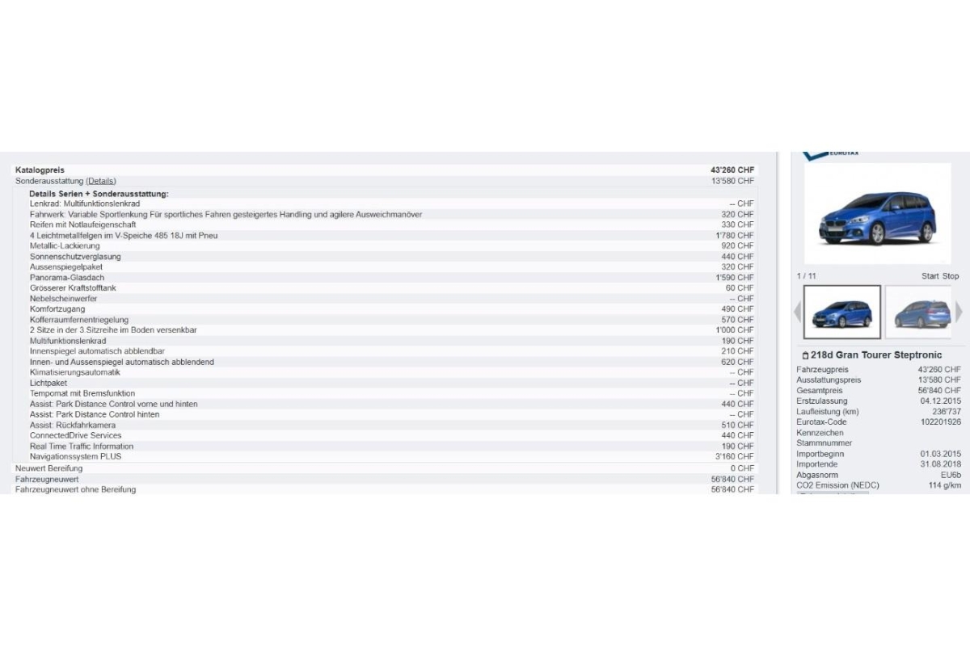The height and width of the screenshot is (646, 970).
Task: Click the 330 CHF price for Reifen
Action: pyautogui.click(x=737, y=225)
